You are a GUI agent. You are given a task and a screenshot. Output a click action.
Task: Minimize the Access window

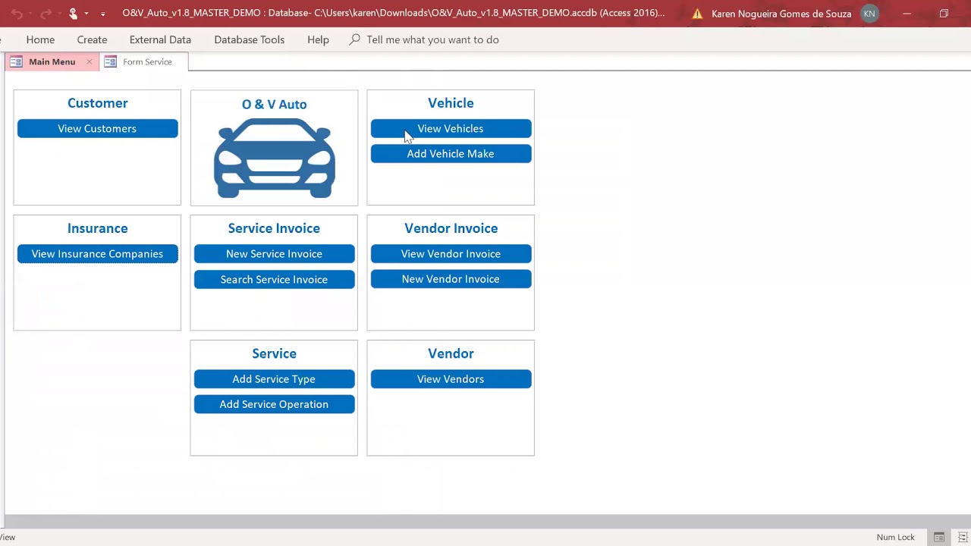click(907, 14)
